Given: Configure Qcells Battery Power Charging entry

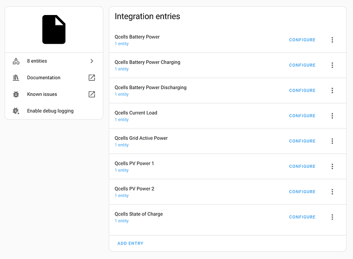Looking at the screenshot, I should [x=302, y=65].
